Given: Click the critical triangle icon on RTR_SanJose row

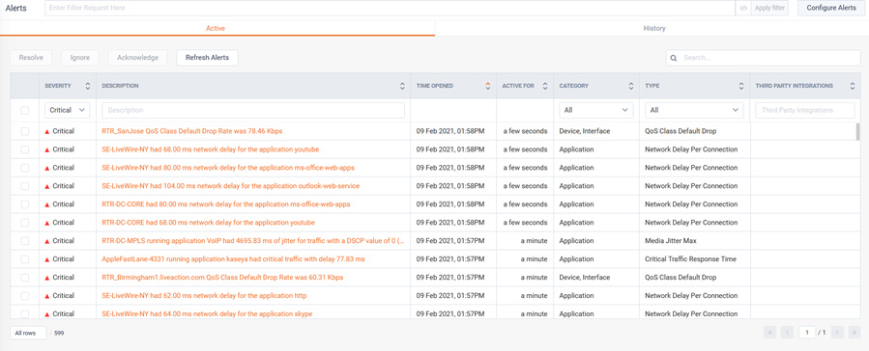Looking at the screenshot, I should (x=47, y=131).
